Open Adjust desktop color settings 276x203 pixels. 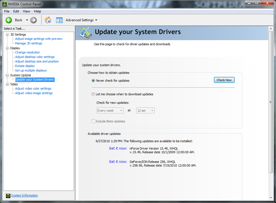(x=35, y=57)
